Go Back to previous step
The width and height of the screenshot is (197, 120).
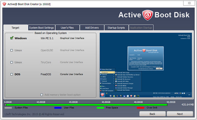[x=152, y=114]
